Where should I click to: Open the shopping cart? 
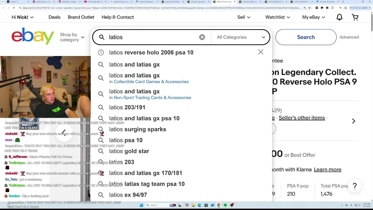[x=355, y=17]
